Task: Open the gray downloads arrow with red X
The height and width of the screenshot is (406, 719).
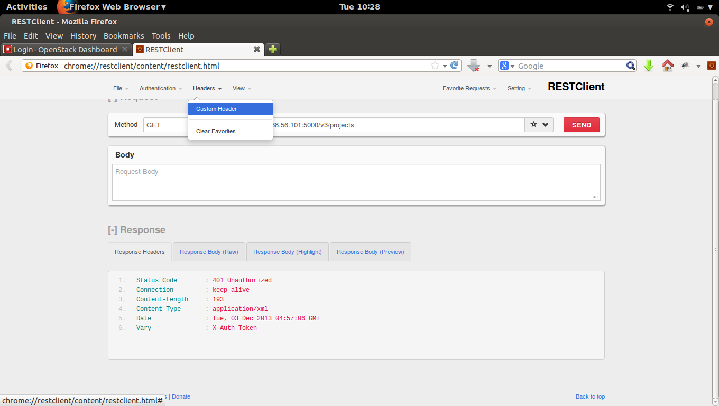Action: pos(474,66)
